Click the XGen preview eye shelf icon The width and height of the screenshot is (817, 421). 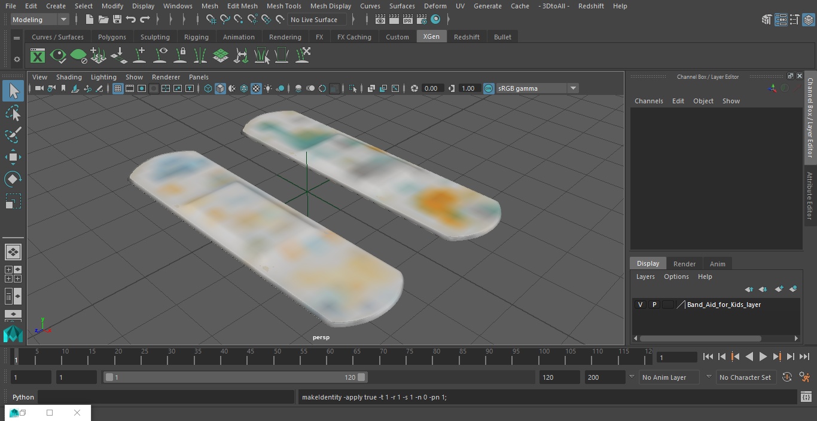coord(58,56)
